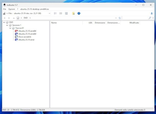The height and width of the screenshot is (114, 156).
Task: Click the eject drive icon
Action: point(152,13)
